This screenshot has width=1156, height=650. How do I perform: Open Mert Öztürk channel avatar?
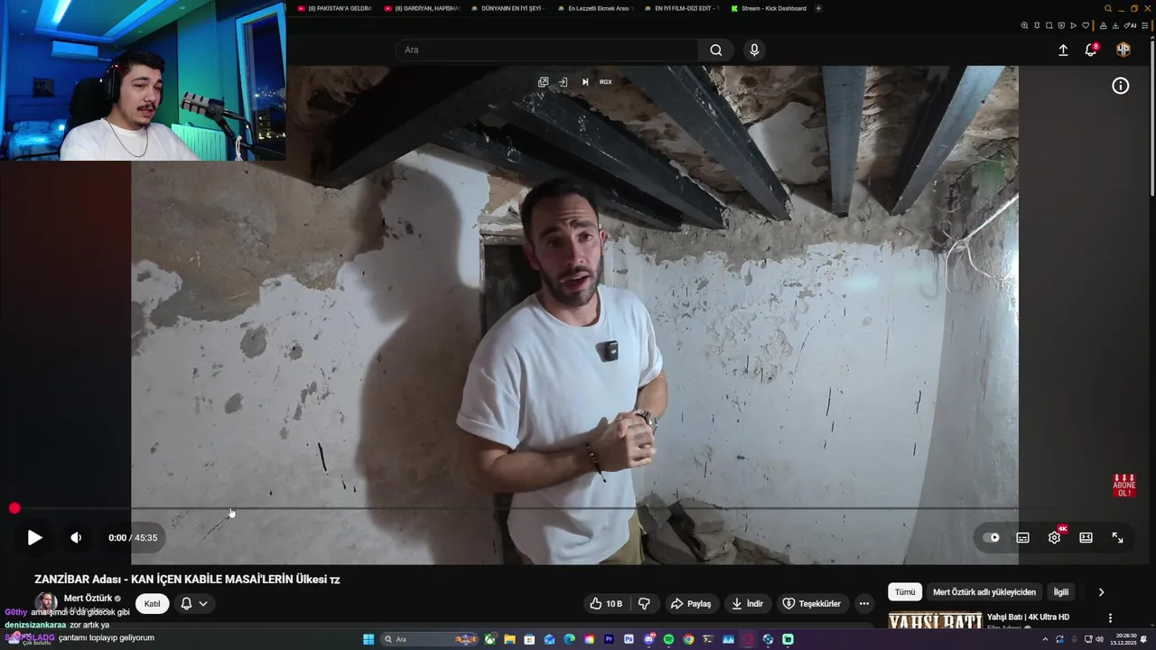click(x=45, y=602)
